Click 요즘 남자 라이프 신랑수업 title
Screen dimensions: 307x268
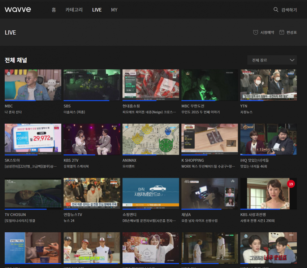(x=199, y=221)
